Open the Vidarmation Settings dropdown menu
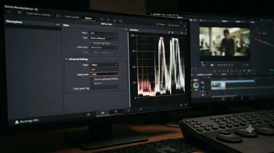This screenshot has height=153, width=274. 39,14
